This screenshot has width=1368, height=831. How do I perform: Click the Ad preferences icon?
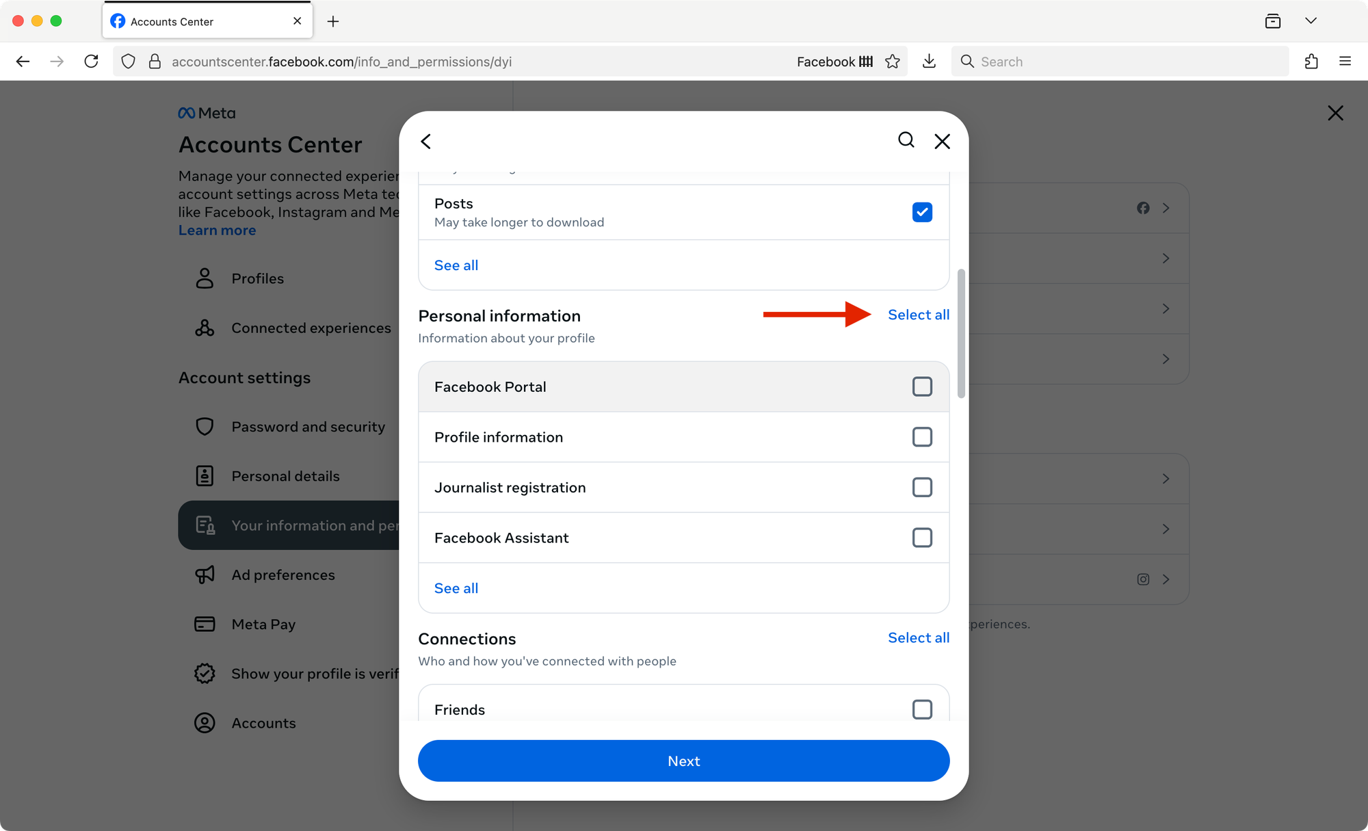pos(205,575)
